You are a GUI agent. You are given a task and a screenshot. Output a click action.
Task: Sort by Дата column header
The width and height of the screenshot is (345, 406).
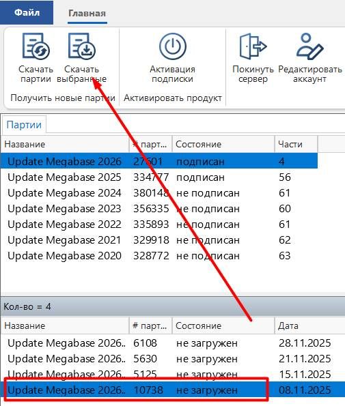point(309,325)
